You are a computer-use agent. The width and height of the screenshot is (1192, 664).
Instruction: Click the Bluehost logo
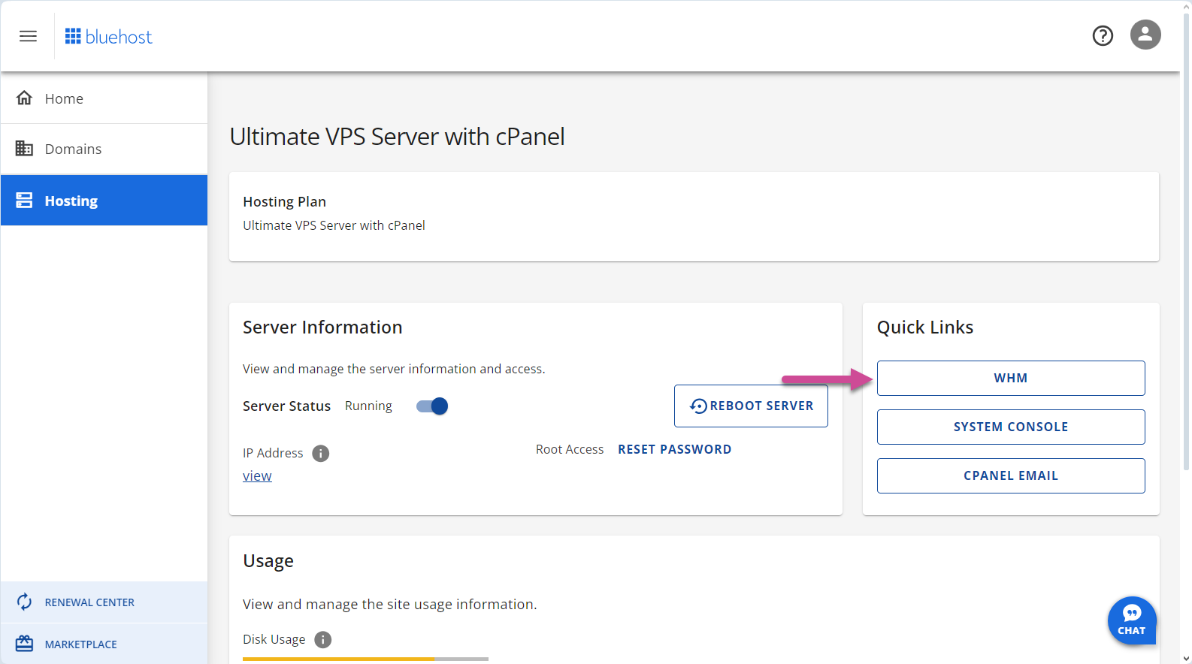pyautogui.click(x=108, y=36)
